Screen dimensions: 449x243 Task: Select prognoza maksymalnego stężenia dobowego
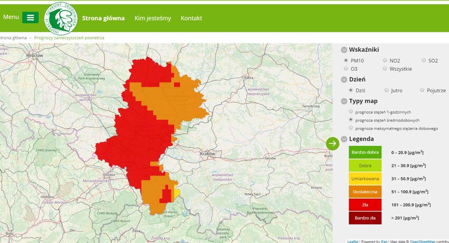click(351, 128)
